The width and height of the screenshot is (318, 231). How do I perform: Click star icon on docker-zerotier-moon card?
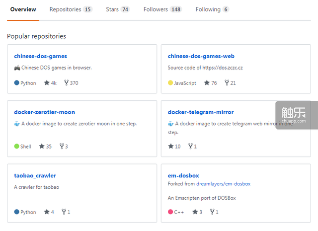42,147
